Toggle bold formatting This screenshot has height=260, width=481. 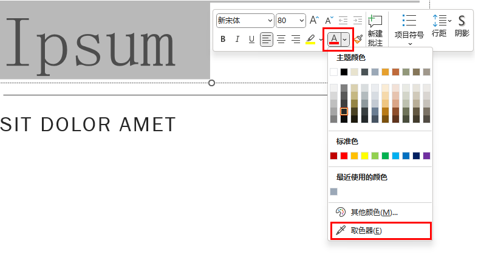click(223, 39)
